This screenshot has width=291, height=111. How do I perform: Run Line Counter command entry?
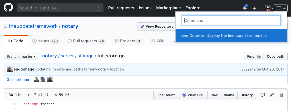click(231, 36)
